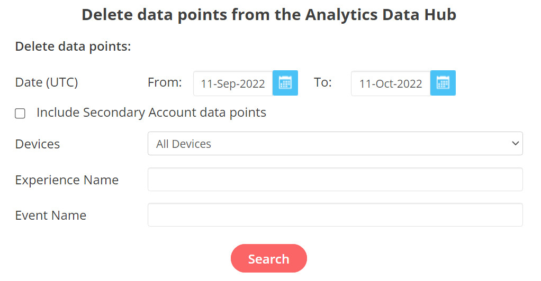This screenshot has height=281, width=541.
Task: Click the 'Date (UTC)' label
Action: [47, 82]
